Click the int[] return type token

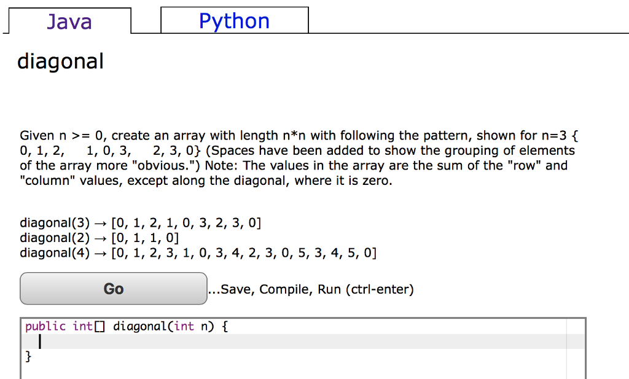tap(88, 326)
